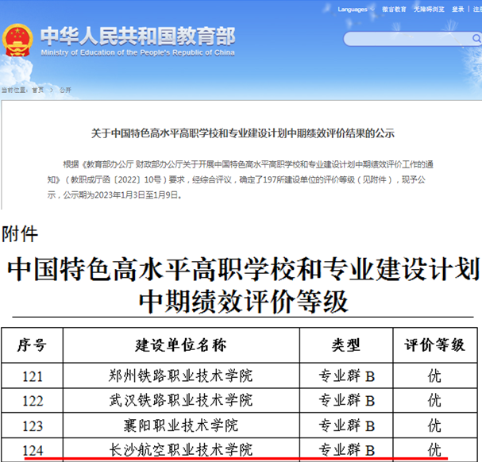Click the 襄阳职业技术学院 table cell
This screenshot has width=482, height=462.
pyautogui.click(x=181, y=425)
